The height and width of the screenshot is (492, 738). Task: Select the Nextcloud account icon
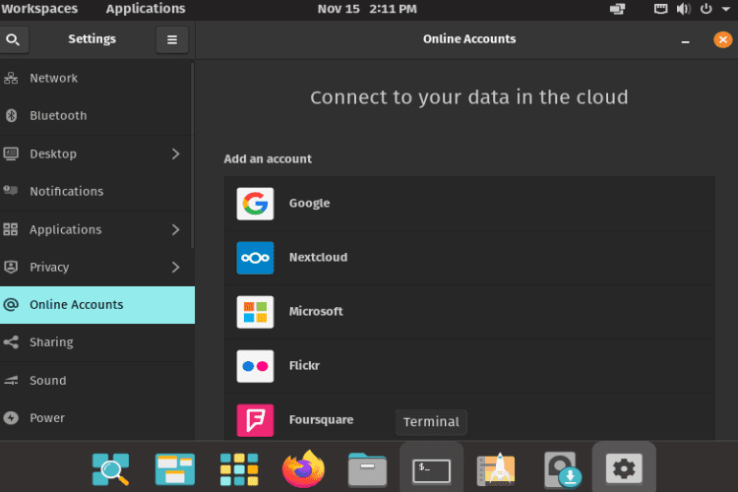[x=255, y=258]
